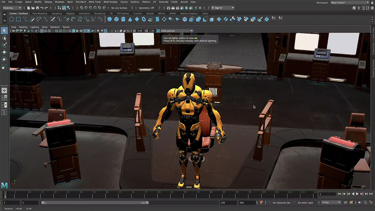Open the Modeling menu set dropdown
This screenshot has width=375, height=211.
point(12,8)
